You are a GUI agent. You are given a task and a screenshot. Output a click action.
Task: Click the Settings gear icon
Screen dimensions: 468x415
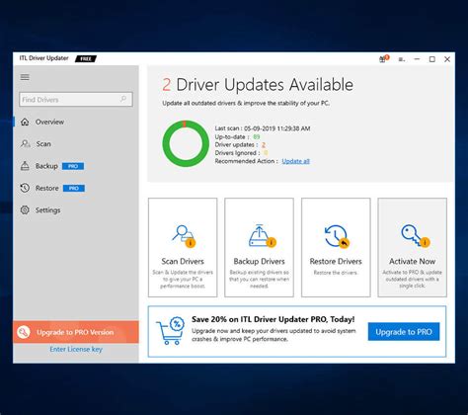tap(25, 210)
